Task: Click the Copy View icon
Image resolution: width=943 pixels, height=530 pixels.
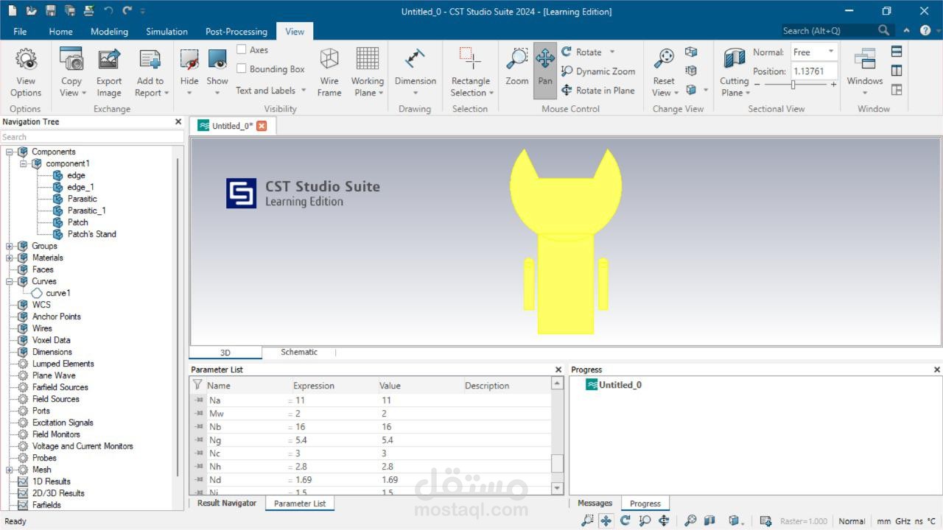Action: point(71,59)
